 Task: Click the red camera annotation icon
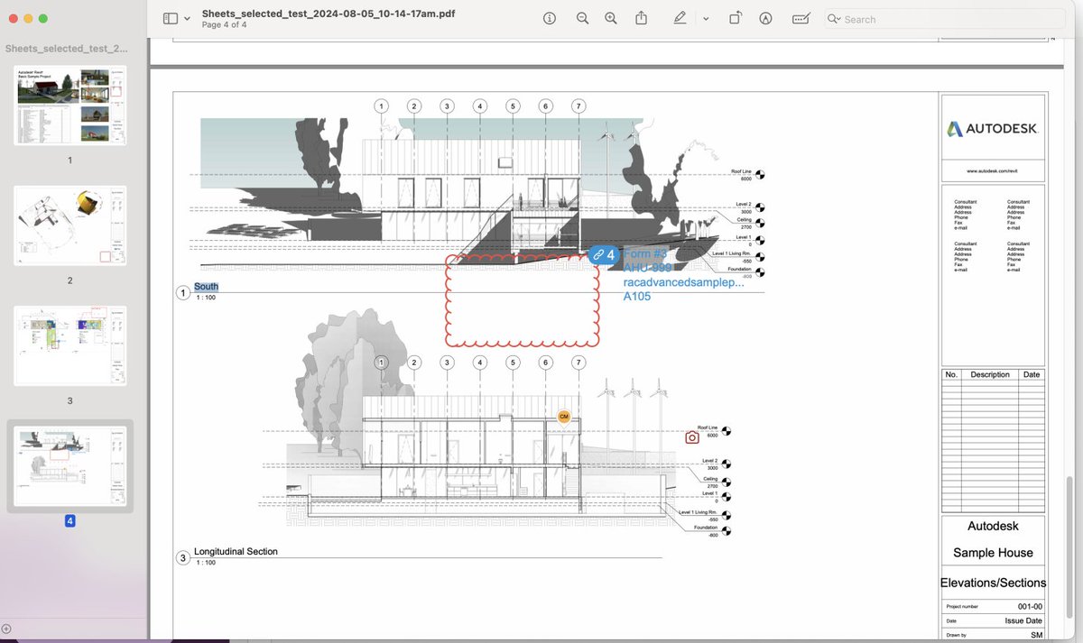pyautogui.click(x=692, y=437)
